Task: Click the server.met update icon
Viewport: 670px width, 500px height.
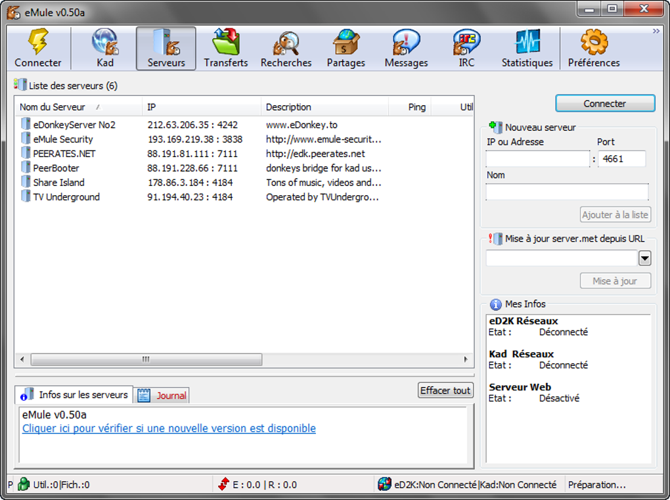Action: (x=496, y=239)
